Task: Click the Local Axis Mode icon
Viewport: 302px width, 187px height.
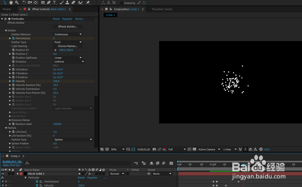Action: pyautogui.click(x=103, y=3)
